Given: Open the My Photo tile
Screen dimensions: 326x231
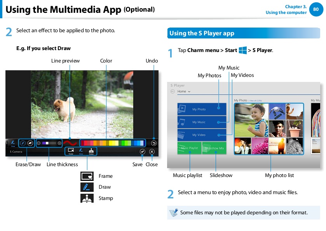Looking at the screenshot, I should click(x=202, y=109).
